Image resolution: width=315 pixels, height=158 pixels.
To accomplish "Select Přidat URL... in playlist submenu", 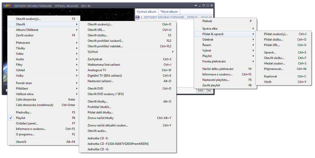I will [272, 45].
